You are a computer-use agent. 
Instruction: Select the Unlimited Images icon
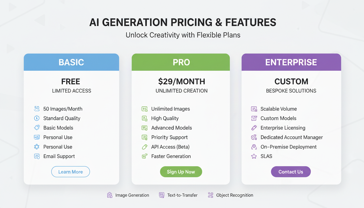(x=144, y=109)
